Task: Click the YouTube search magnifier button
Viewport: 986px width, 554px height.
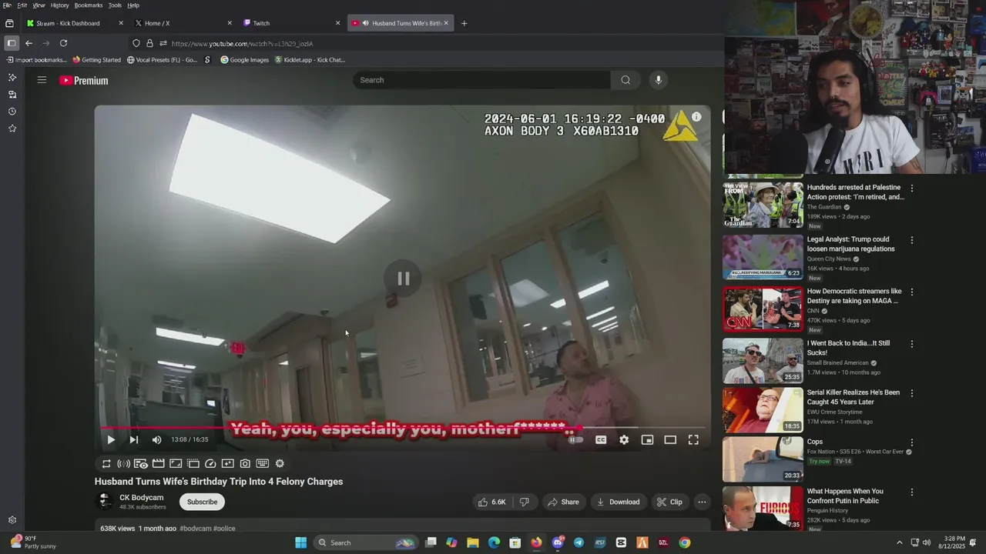Action: [625, 80]
